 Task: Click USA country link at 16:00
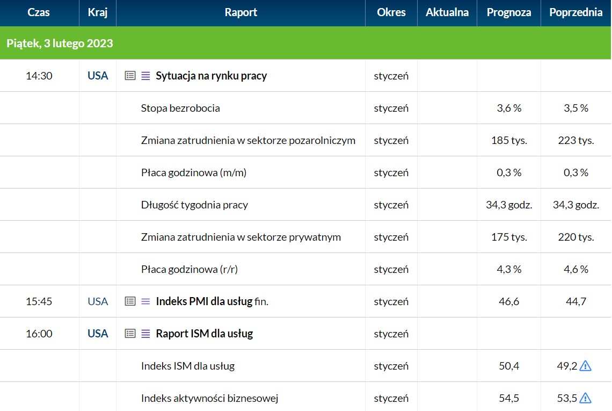[98, 333]
